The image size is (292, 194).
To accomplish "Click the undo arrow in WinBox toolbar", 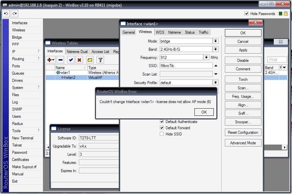I will (x=6, y=14).
